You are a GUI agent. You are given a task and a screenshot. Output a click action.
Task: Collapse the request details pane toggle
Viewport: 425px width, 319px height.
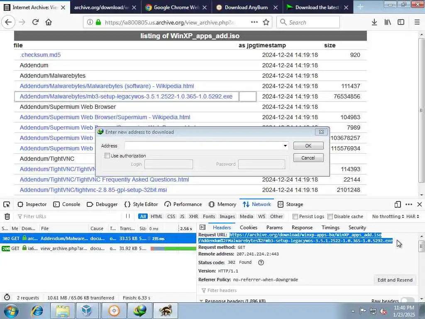pos(203,227)
